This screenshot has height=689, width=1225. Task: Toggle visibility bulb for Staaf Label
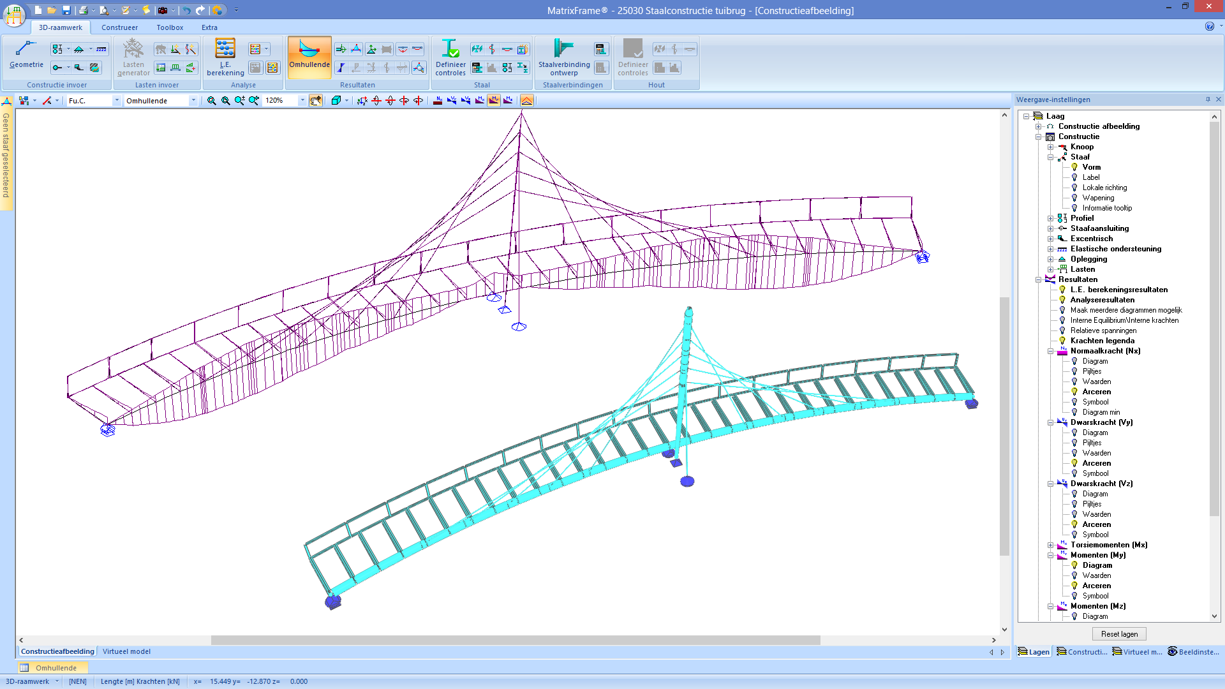1074,177
